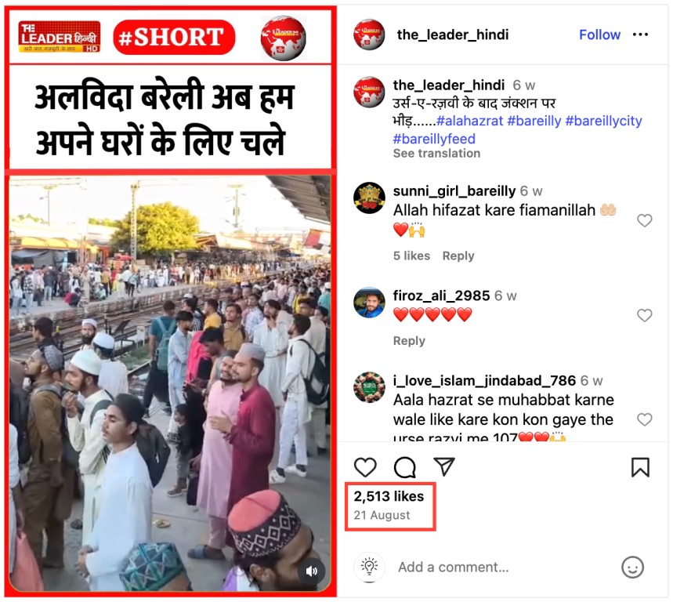The height and width of the screenshot is (602, 673).
Task: Reply to sunni_girl_bareilly's comment
Action: tap(458, 256)
